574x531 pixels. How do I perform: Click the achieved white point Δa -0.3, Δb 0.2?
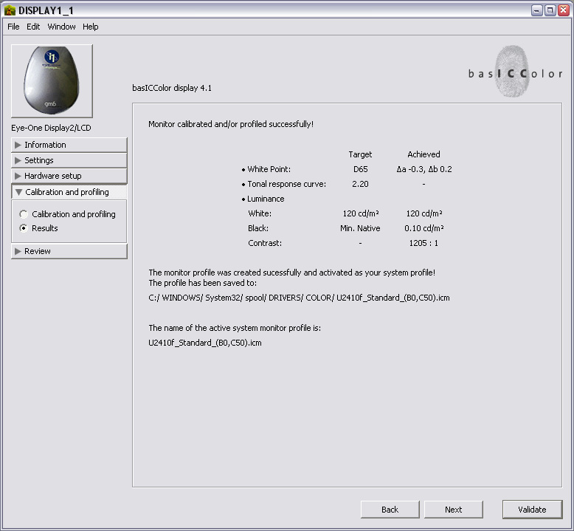pos(424,169)
